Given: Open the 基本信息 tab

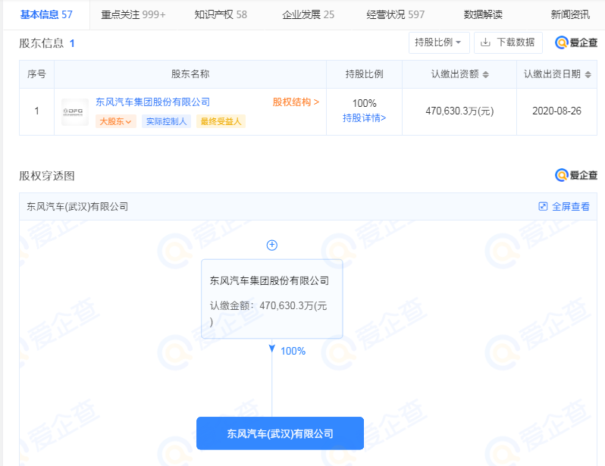Looking at the screenshot, I should tap(46, 14).
